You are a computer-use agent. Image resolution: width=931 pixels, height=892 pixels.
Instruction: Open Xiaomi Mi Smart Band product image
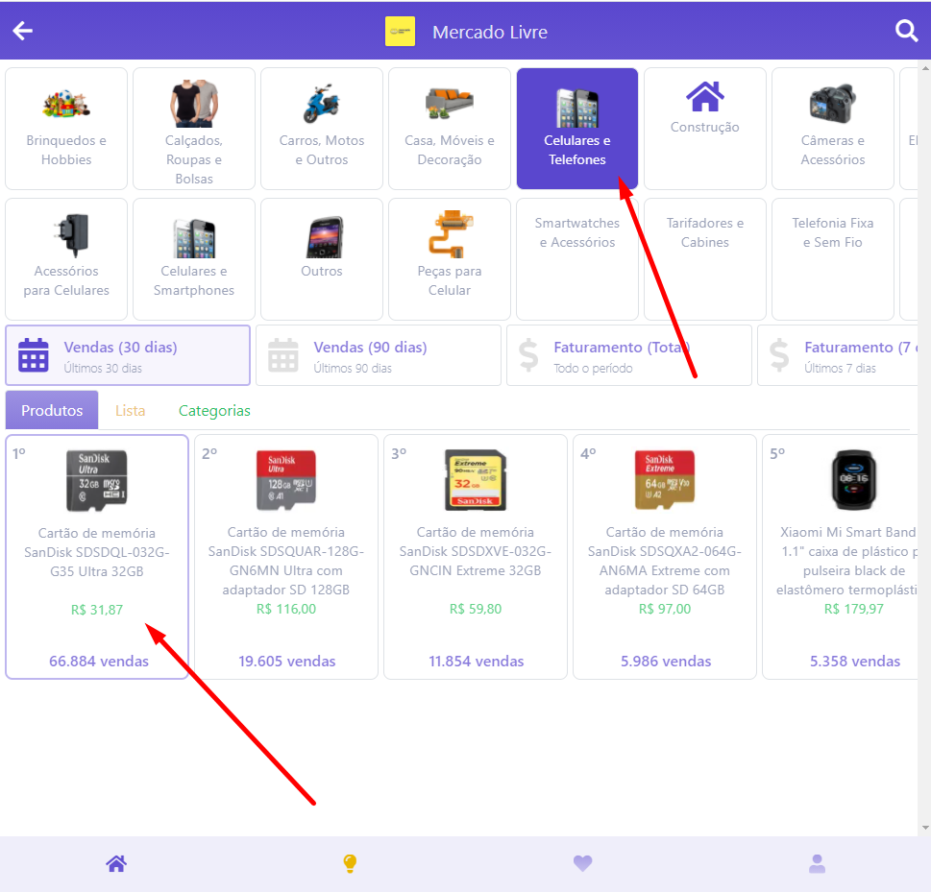854,480
